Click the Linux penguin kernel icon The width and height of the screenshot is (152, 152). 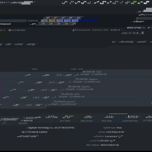pos(73,30)
